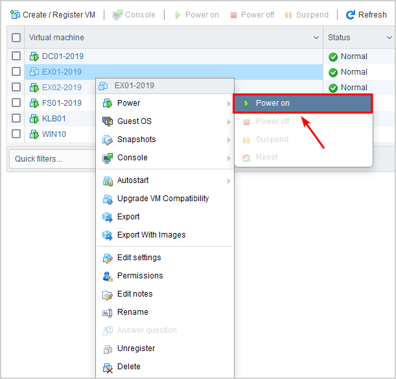Screen dimensions: 396x379
Task: Select Upgrade VM Compatibility entry
Action: coord(165,199)
